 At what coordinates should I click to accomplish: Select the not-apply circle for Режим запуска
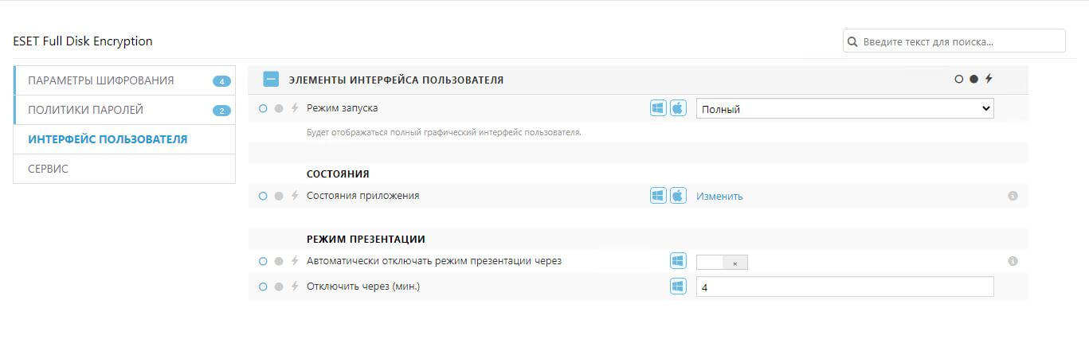(263, 108)
